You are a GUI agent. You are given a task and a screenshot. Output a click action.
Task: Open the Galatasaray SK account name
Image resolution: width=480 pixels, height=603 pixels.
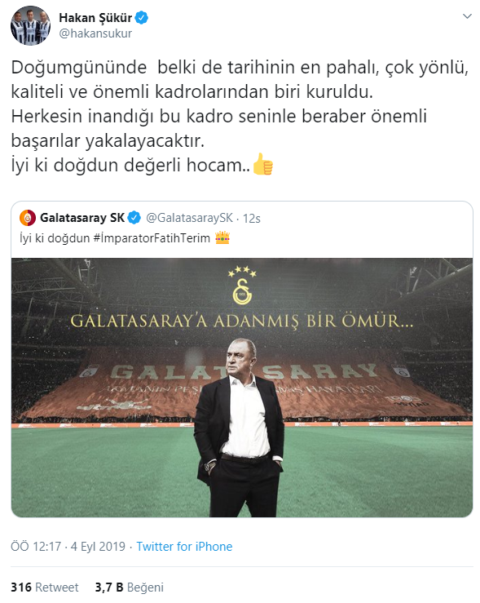(x=82, y=218)
